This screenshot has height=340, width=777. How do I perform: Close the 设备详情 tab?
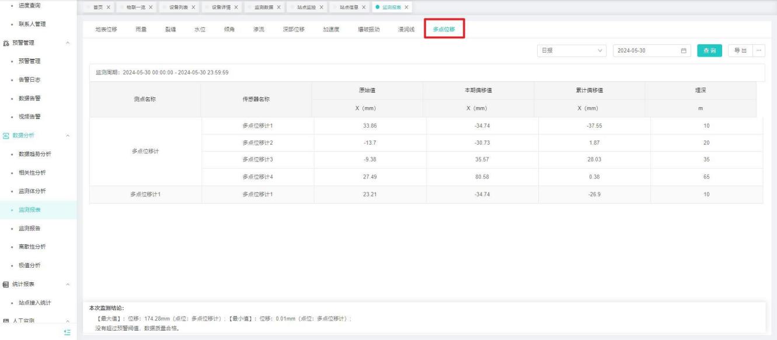click(x=235, y=7)
